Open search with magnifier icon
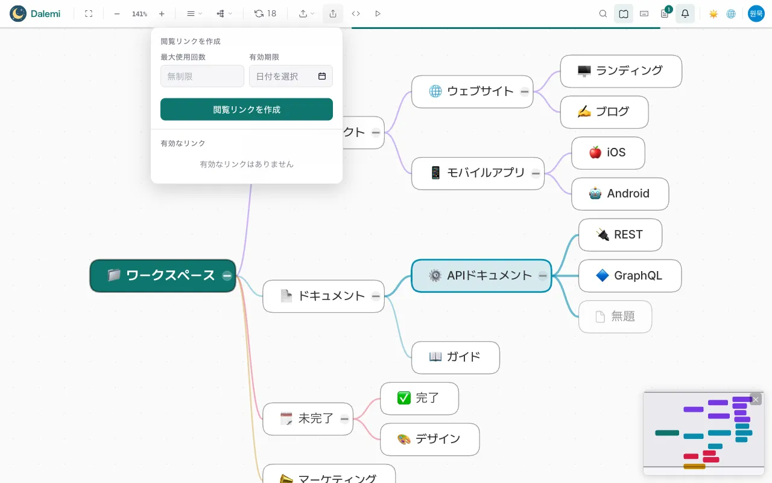772x483 pixels. [603, 13]
